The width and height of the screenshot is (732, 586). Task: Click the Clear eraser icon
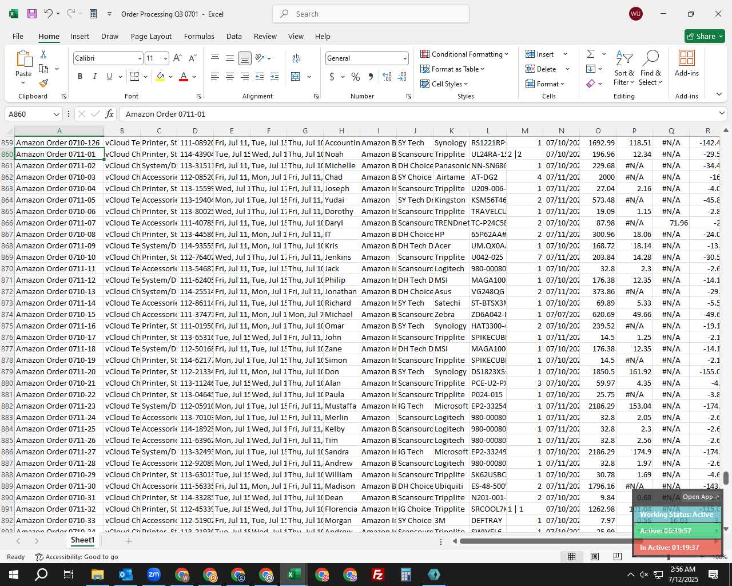click(x=591, y=84)
